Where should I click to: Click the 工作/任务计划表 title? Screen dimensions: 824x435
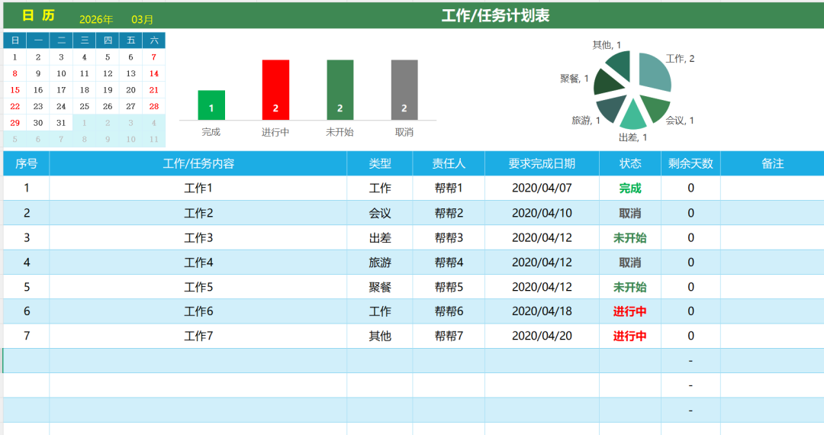[x=495, y=16]
